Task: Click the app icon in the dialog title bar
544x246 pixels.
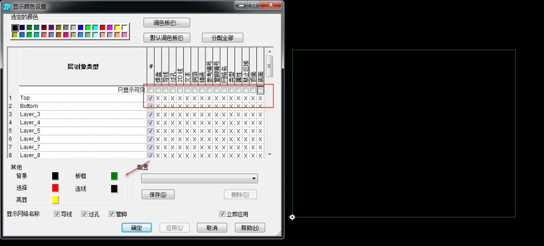Action: [7, 7]
